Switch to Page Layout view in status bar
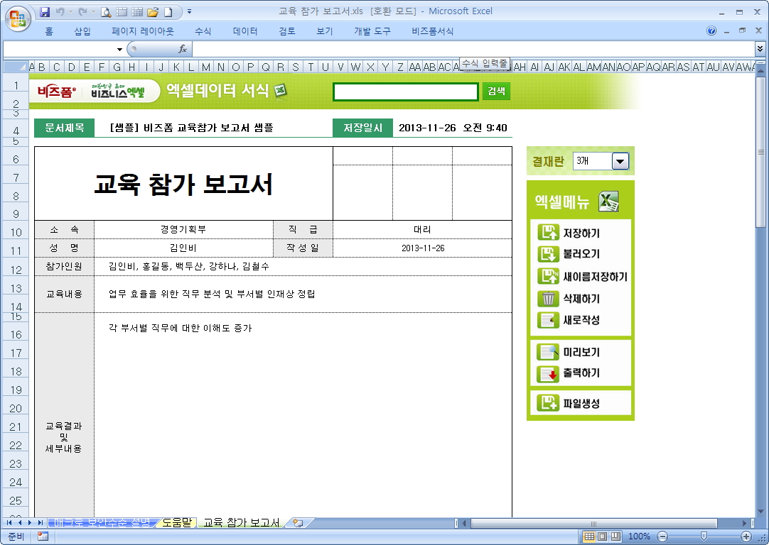Screen dimensions: 769x545 pyautogui.click(x=603, y=536)
